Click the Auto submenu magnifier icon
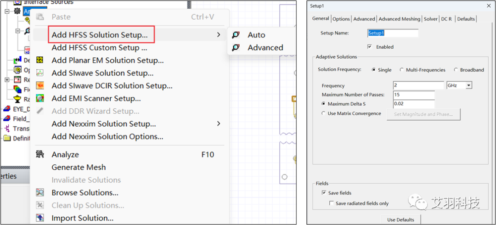This screenshot has width=496, height=225. pyautogui.click(x=236, y=35)
